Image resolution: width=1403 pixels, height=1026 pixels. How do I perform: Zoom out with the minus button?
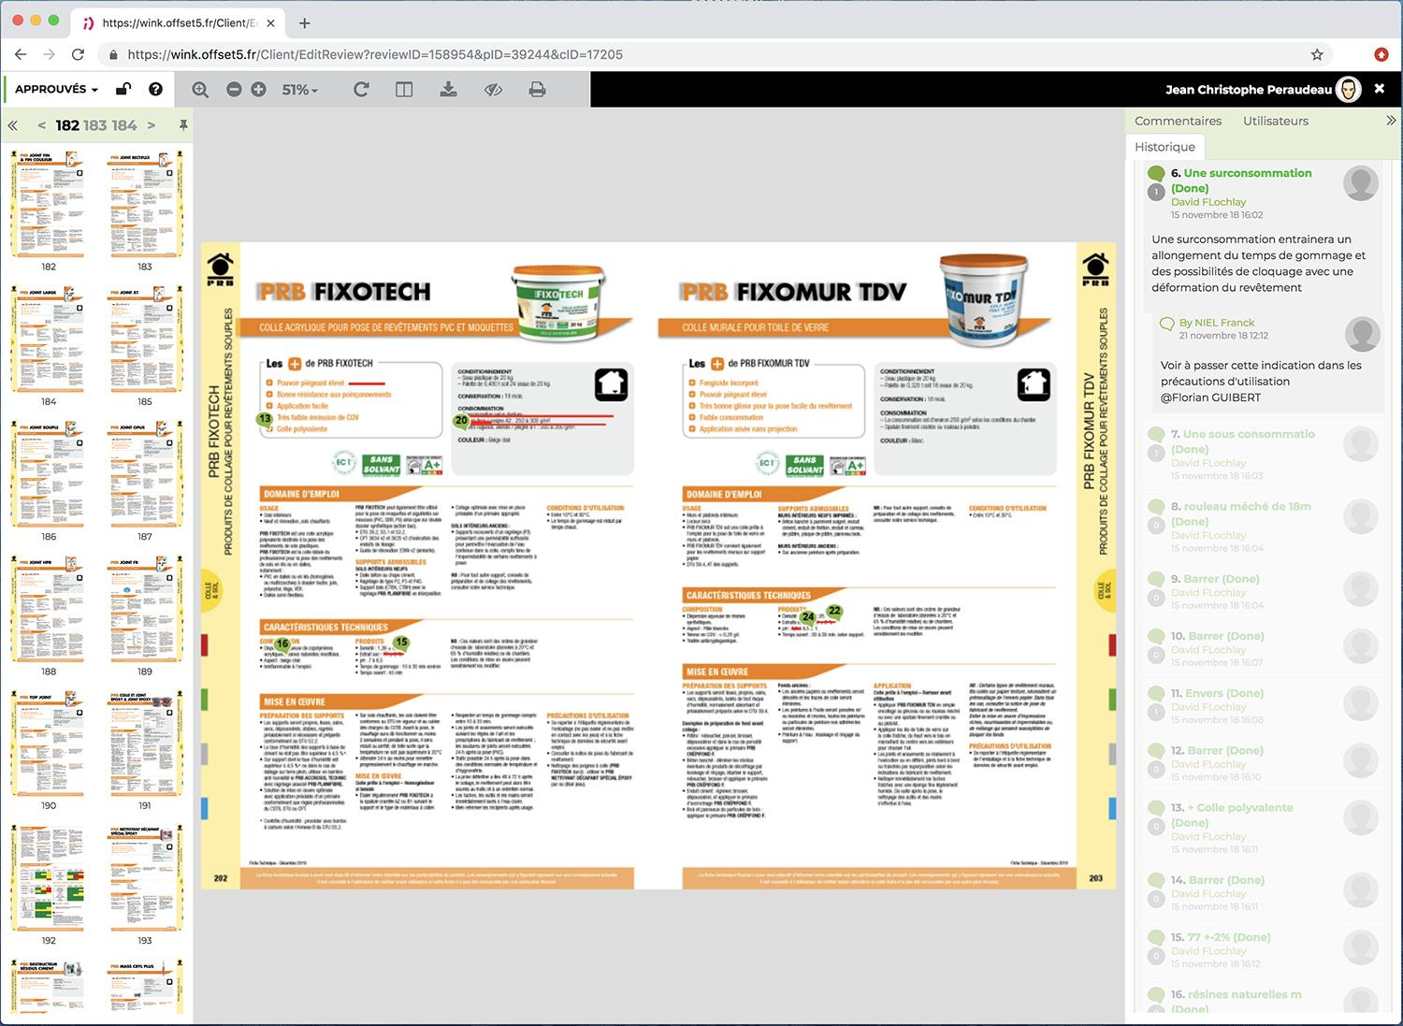pos(234,90)
